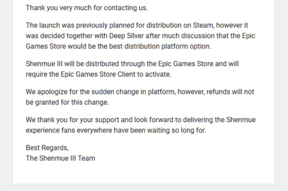Click 'The Shenmue III Team' signature
This screenshot has width=288, height=191.
pyautogui.click(x=61, y=158)
